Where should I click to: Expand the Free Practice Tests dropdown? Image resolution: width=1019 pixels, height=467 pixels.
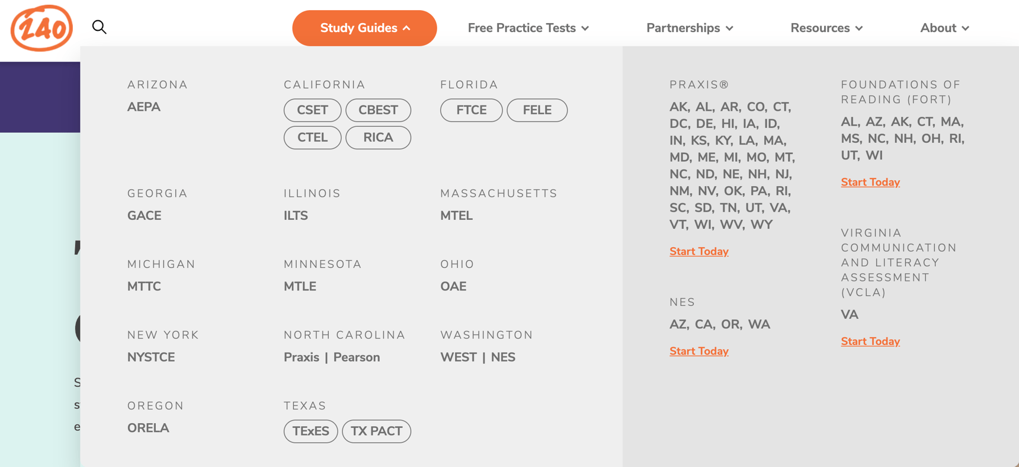pos(528,28)
